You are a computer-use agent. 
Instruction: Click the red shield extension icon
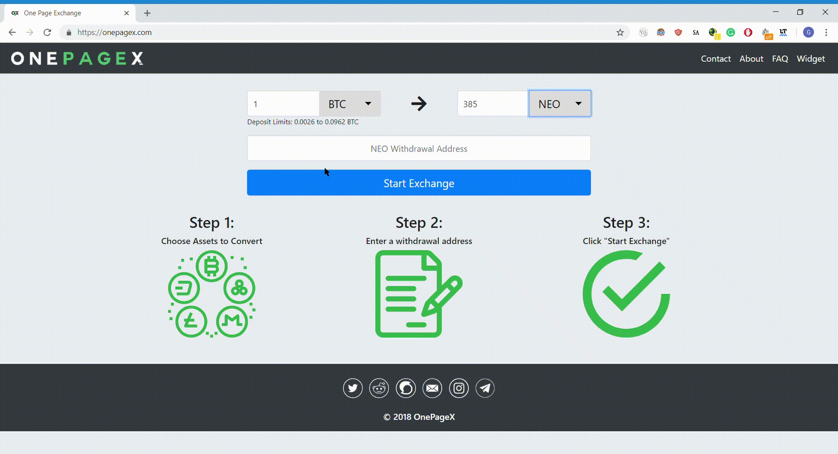point(678,32)
